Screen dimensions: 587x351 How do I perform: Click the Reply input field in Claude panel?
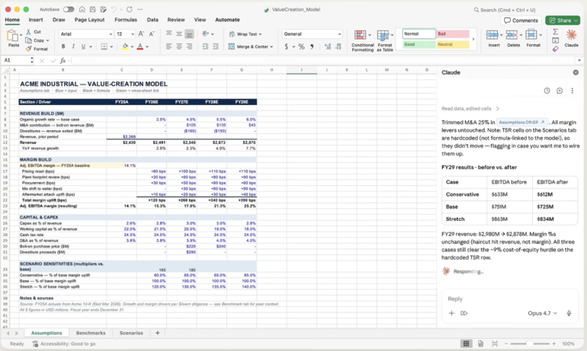pyautogui.click(x=510, y=298)
